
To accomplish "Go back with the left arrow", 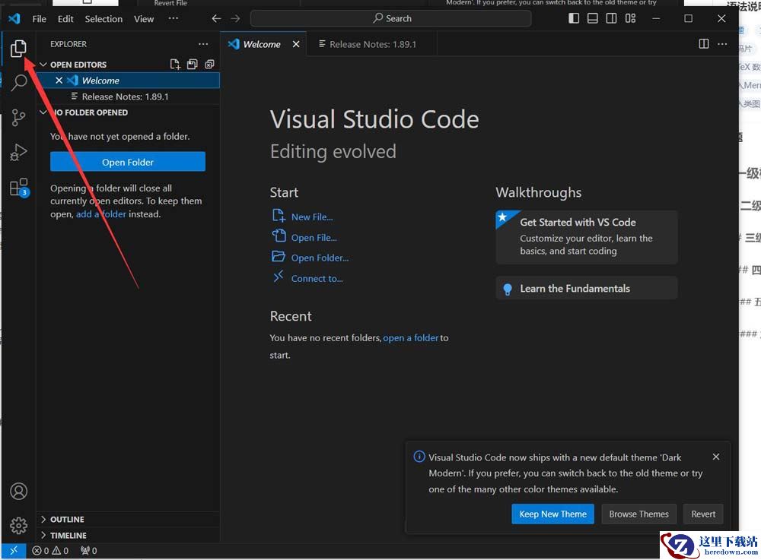I will (x=216, y=18).
